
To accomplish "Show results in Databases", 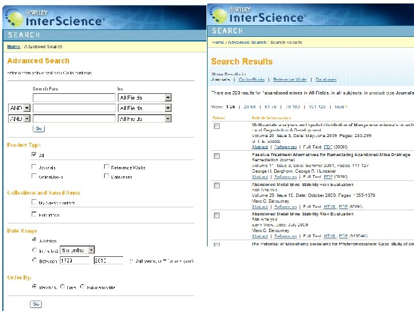I will click(326, 79).
